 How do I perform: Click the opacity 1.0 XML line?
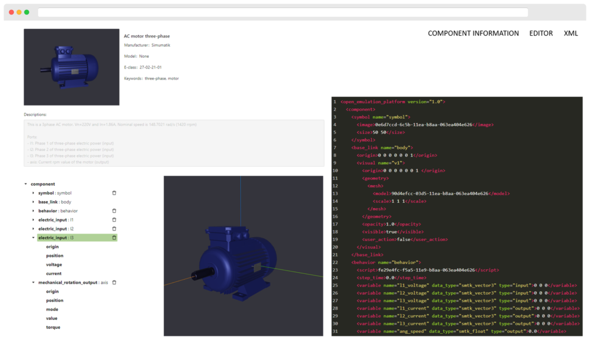click(x=391, y=224)
